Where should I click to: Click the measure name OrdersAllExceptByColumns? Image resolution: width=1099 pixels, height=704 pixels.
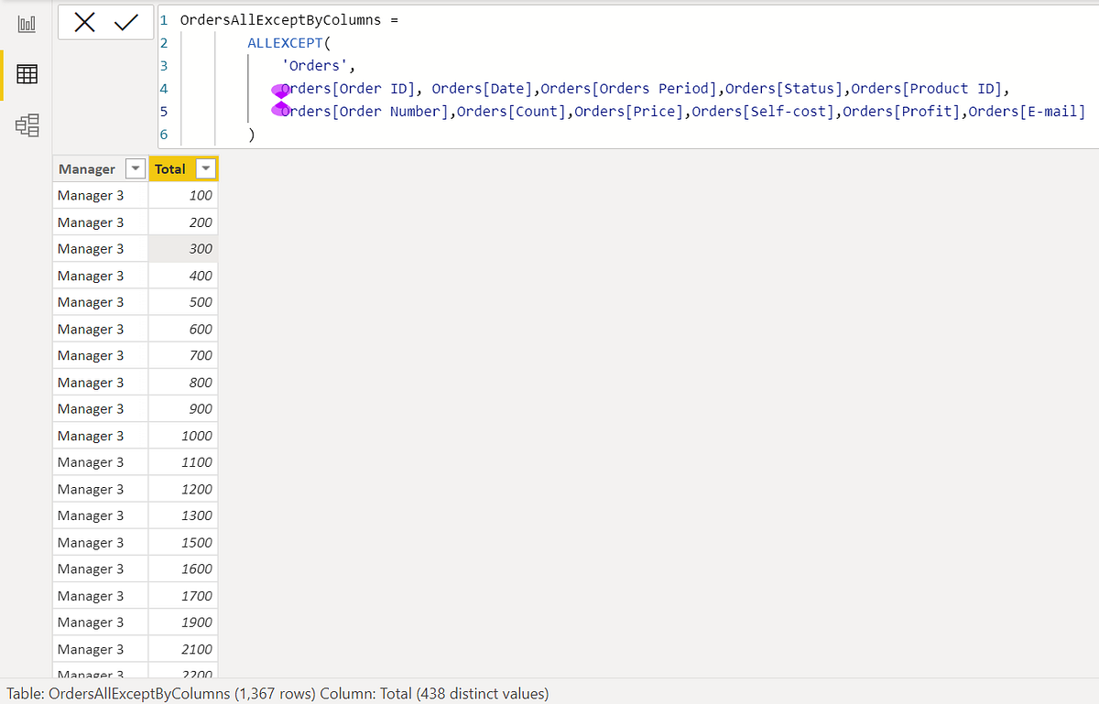click(281, 18)
